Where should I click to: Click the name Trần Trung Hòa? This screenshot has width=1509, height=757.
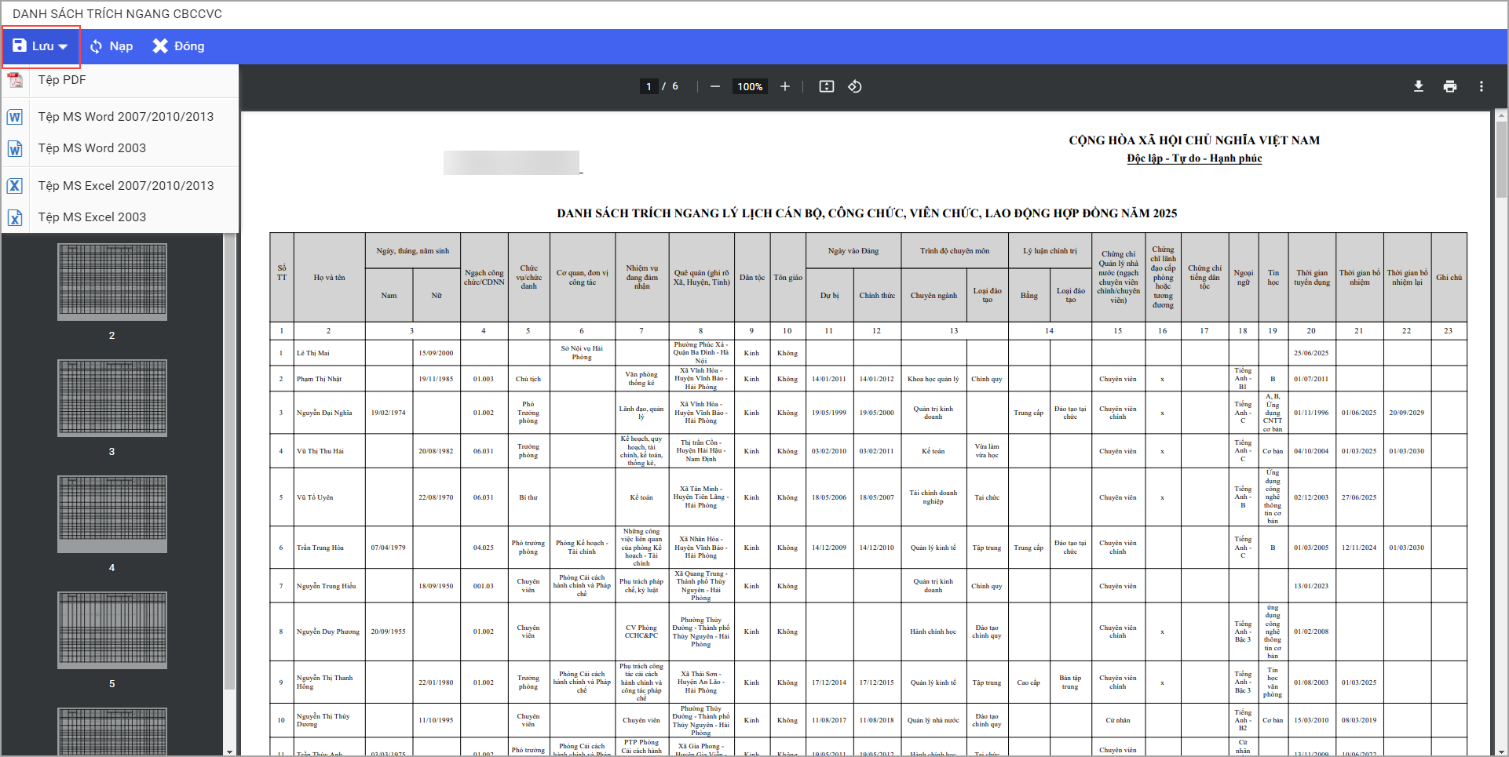click(320, 548)
